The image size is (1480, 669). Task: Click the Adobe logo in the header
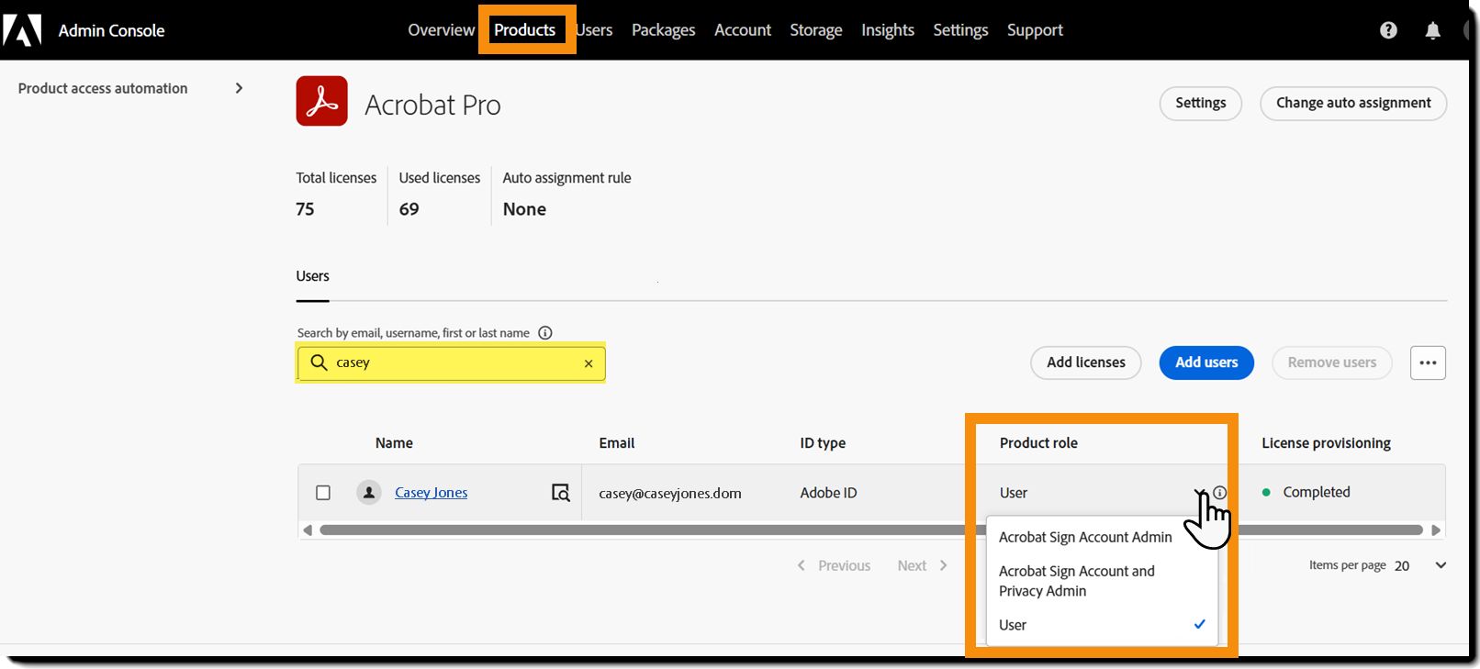22,30
